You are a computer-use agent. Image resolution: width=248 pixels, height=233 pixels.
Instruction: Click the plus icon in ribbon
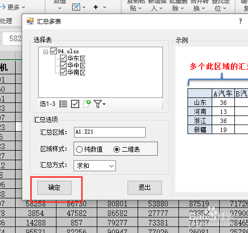96,7
